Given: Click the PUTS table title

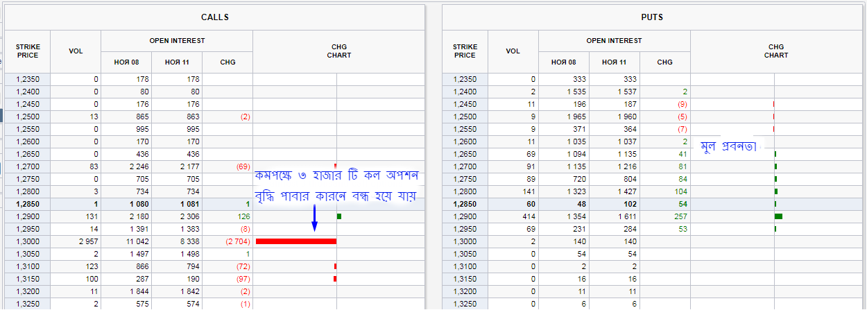Looking at the screenshot, I should coord(652,17).
